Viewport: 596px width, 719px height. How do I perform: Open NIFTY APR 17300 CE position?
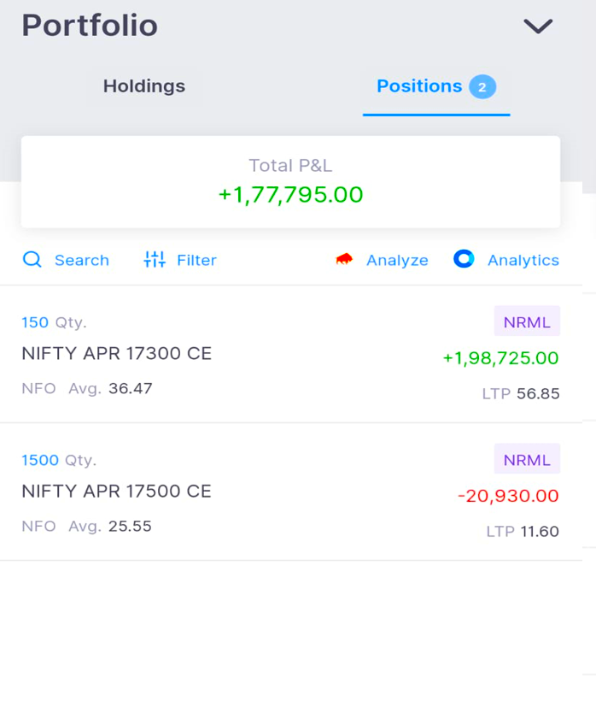117,354
